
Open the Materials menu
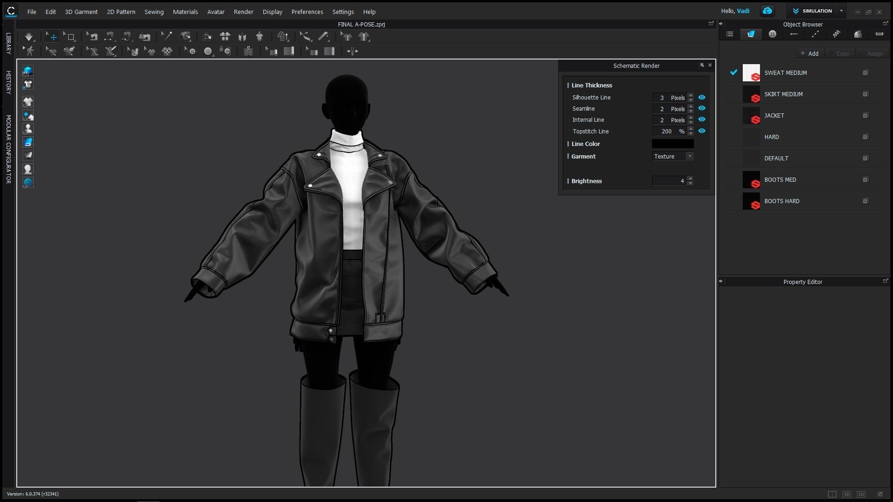[x=186, y=12]
